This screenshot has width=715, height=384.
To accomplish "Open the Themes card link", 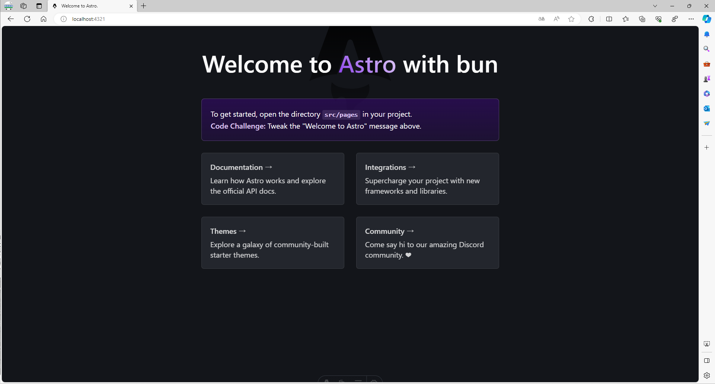I will (x=273, y=243).
